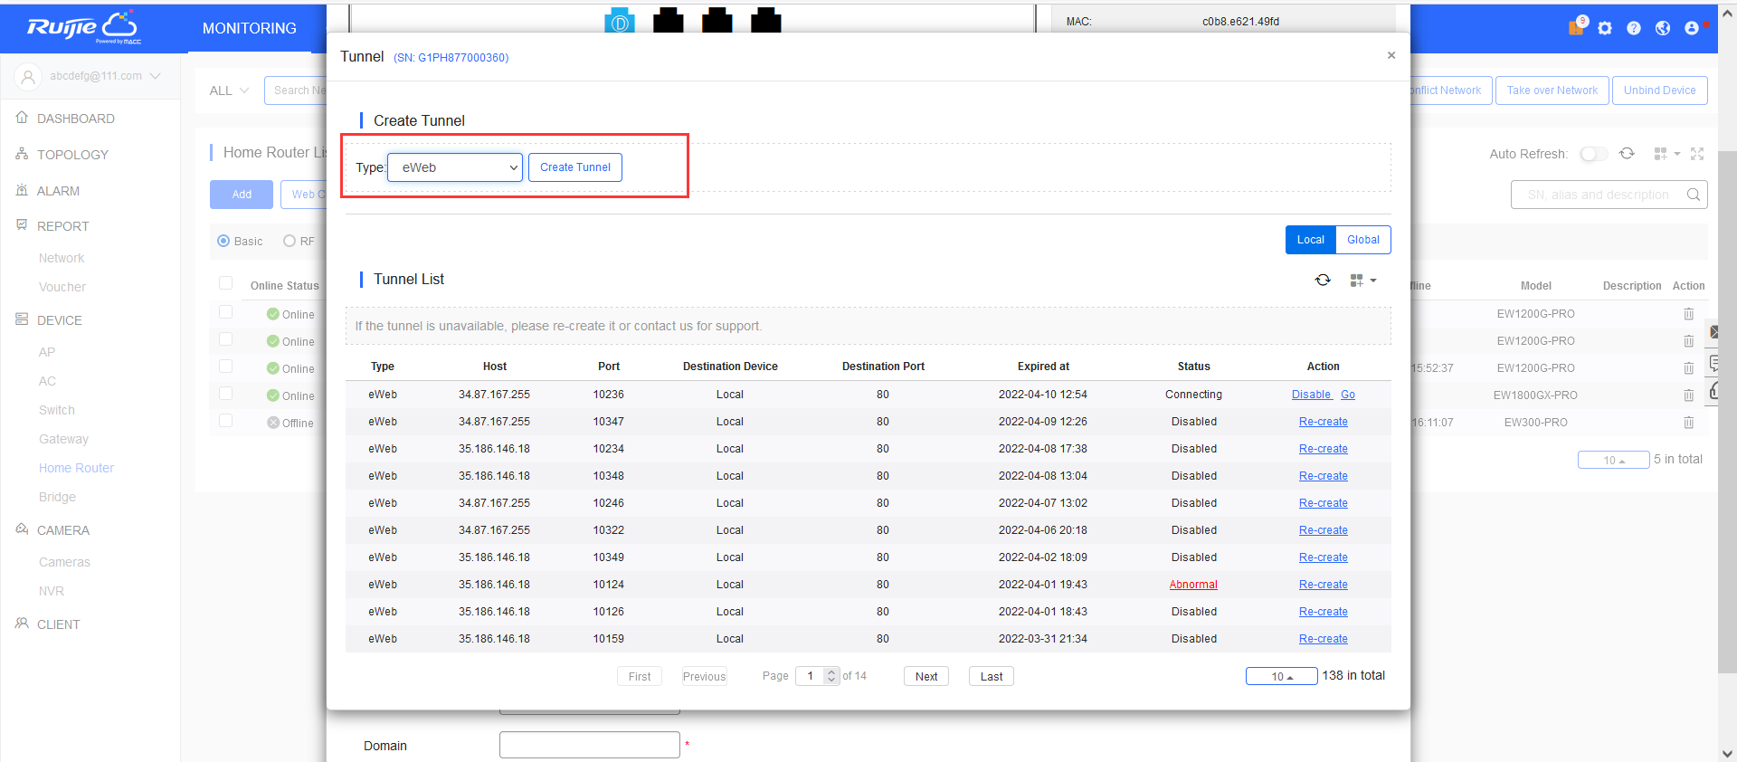
Task: Open ALARM in the sidebar
Action: (x=58, y=191)
